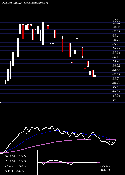Click the 61.1 price axis label
The height and width of the screenshot is (175, 125).
pyautogui.click(x=115, y=36)
